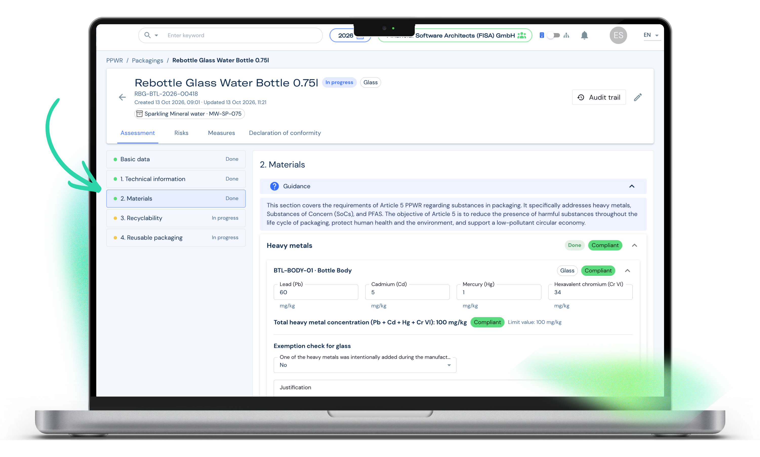Collapse the Heavy metals section

pos(634,246)
